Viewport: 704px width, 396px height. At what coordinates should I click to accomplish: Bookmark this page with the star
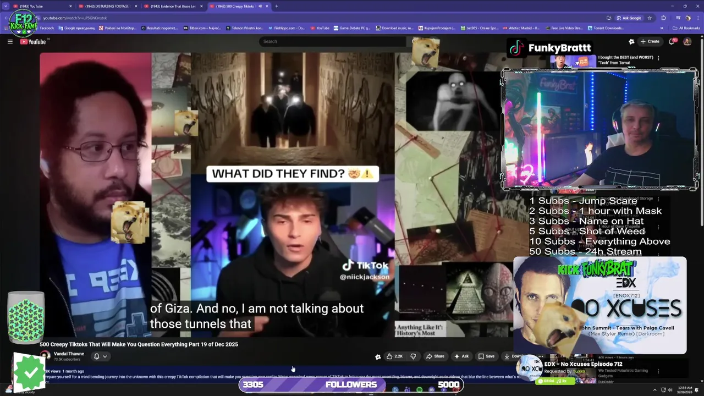click(x=650, y=18)
